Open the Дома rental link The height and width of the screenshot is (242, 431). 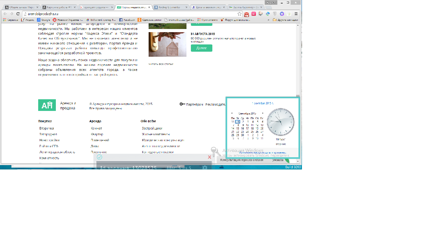coord(95,146)
